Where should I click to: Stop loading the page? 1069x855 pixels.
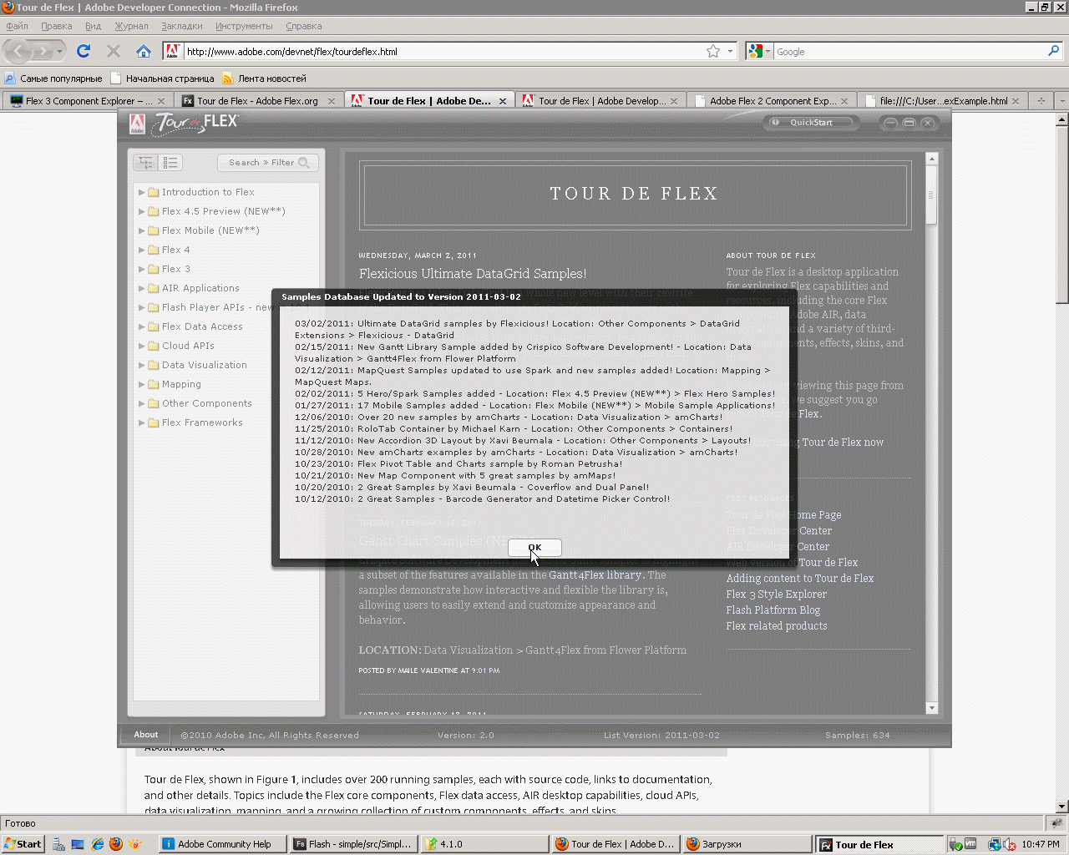pyautogui.click(x=114, y=51)
